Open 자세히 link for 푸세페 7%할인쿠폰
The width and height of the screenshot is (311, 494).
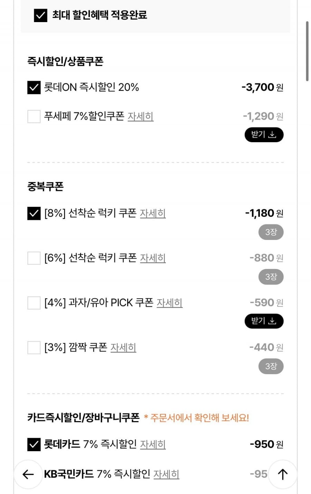(x=140, y=116)
